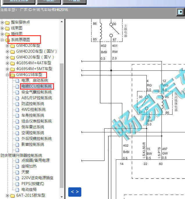Select the GW4D20车型（国V）folder label
The width and height of the screenshot is (185, 199).
click(x=35, y=57)
